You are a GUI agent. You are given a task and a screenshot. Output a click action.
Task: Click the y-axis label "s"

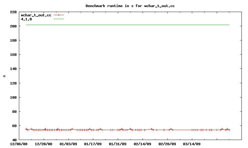4,76
